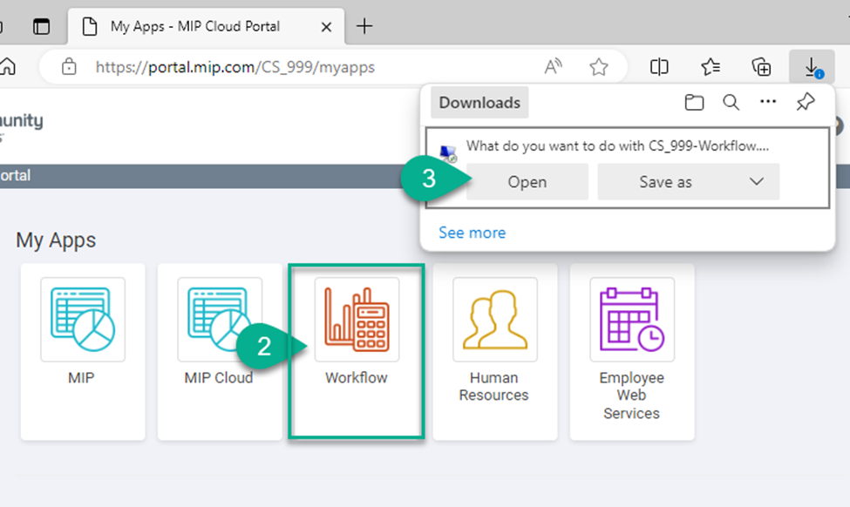
Task: Expand the Save as dropdown arrow
Action: [x=756, y=182]
